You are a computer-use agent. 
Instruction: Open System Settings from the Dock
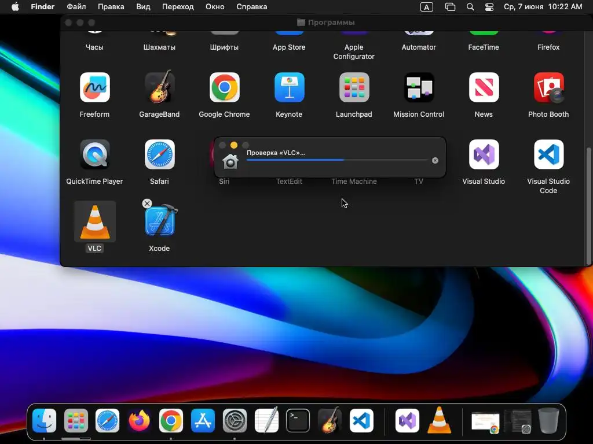pyautogui.click(x=235, y=421)
